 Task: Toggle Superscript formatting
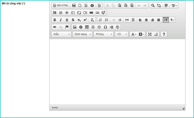pos(85,20)
